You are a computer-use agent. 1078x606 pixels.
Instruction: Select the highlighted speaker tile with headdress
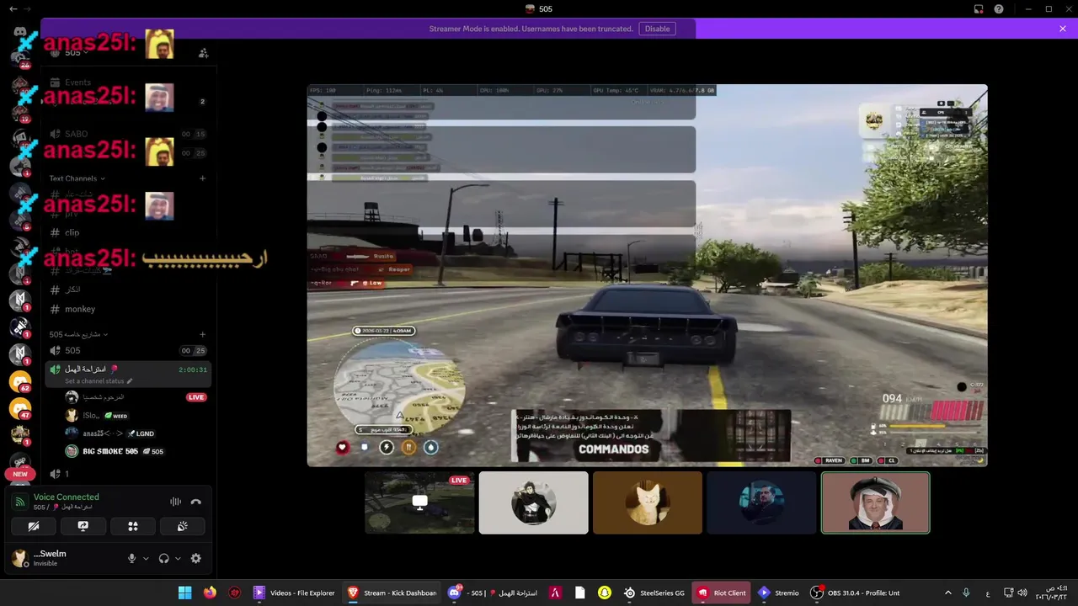click(875, 502)
